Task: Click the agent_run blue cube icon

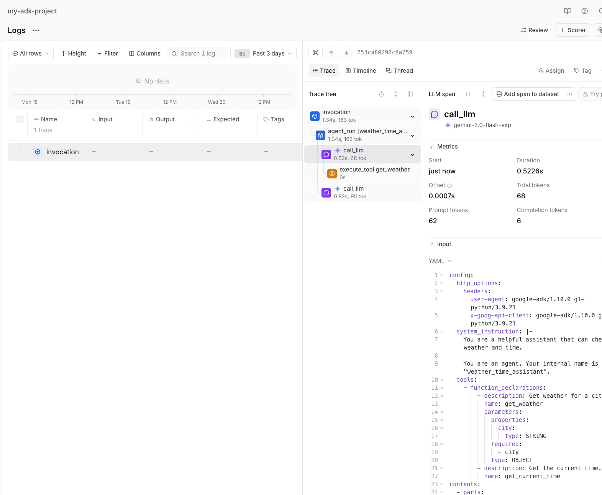Action: (x=320, y=135)
